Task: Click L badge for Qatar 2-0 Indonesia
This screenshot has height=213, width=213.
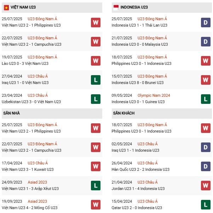Action: click(x=206, y=205)
